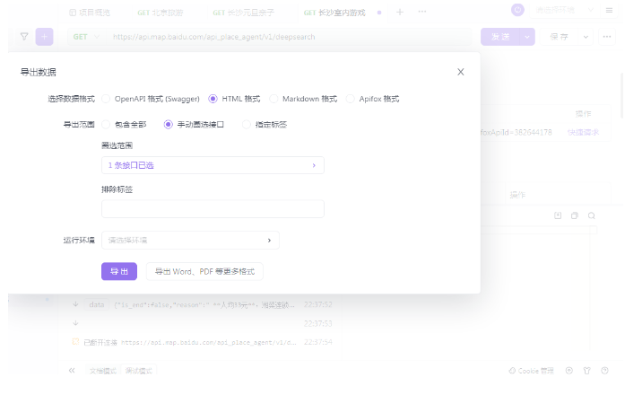Click the down arrow row at 22:37:53
Viewport: 625px width, 395px height.
pos(203,323)
